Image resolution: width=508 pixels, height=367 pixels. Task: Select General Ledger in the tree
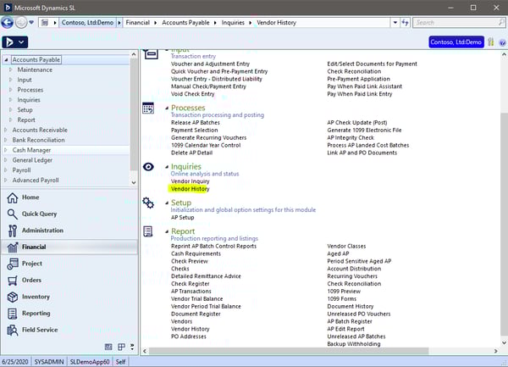[x=32, y=160]
